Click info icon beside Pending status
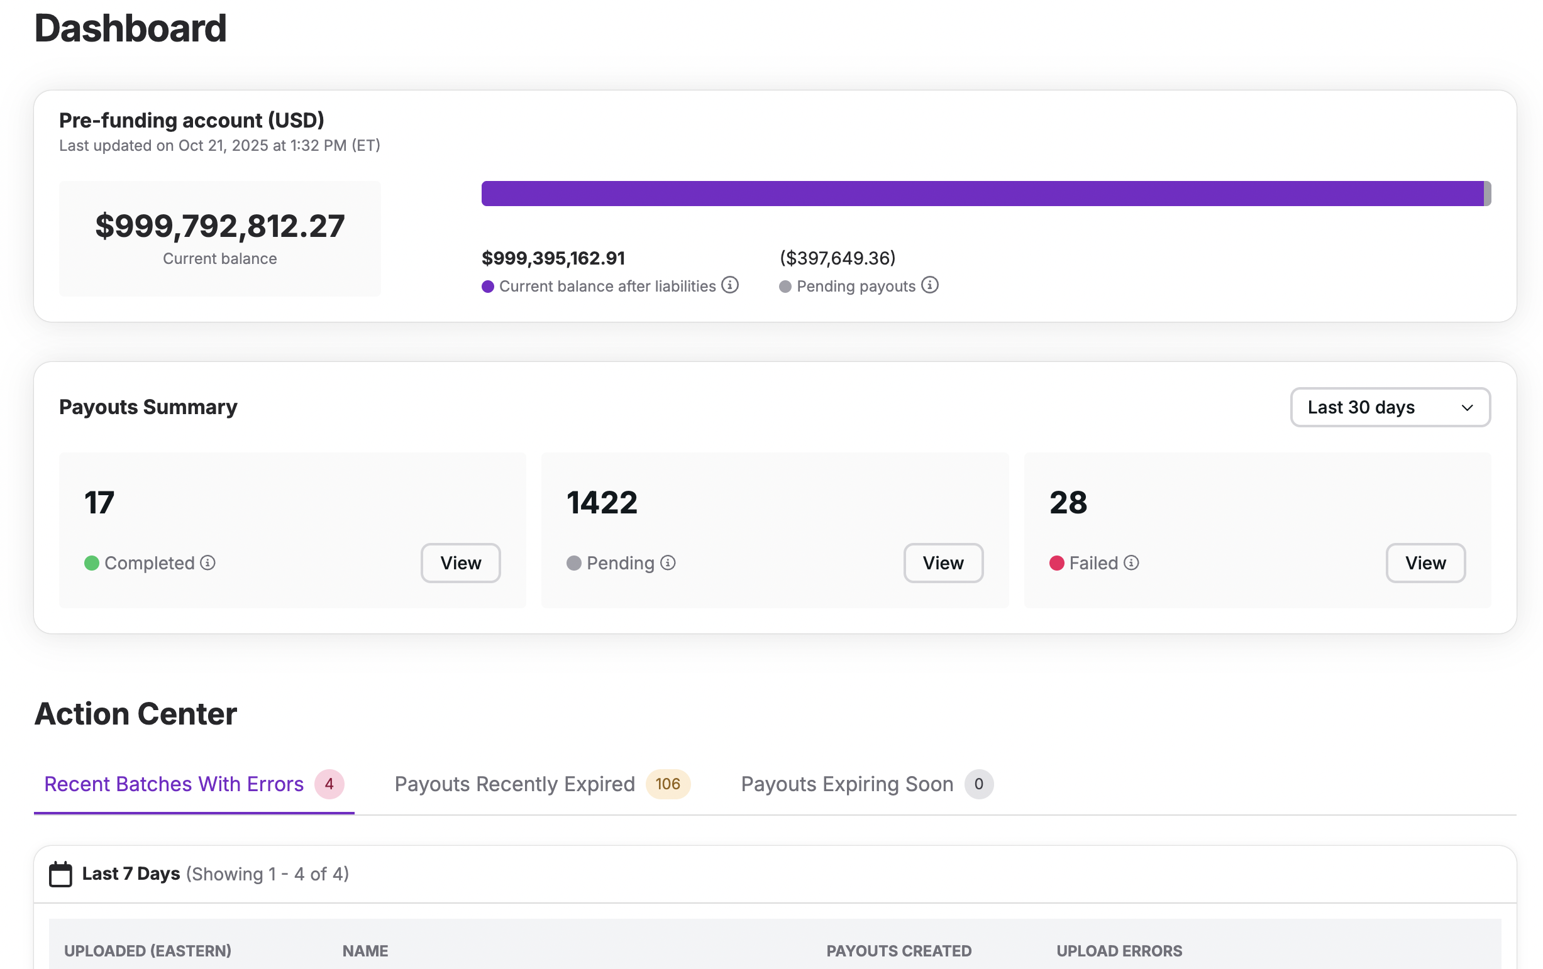 coord(668,562)
